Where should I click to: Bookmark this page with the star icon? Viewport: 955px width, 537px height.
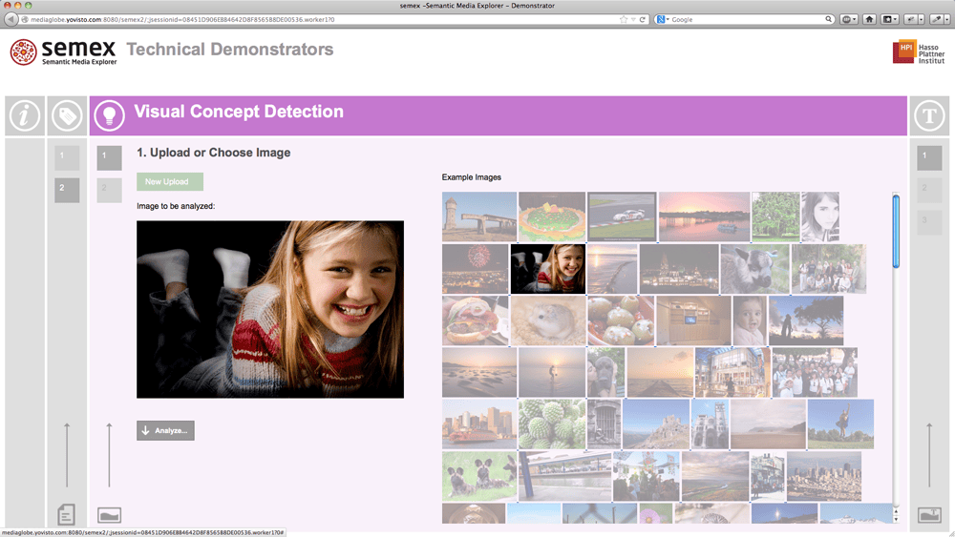[x=624, y=19]
